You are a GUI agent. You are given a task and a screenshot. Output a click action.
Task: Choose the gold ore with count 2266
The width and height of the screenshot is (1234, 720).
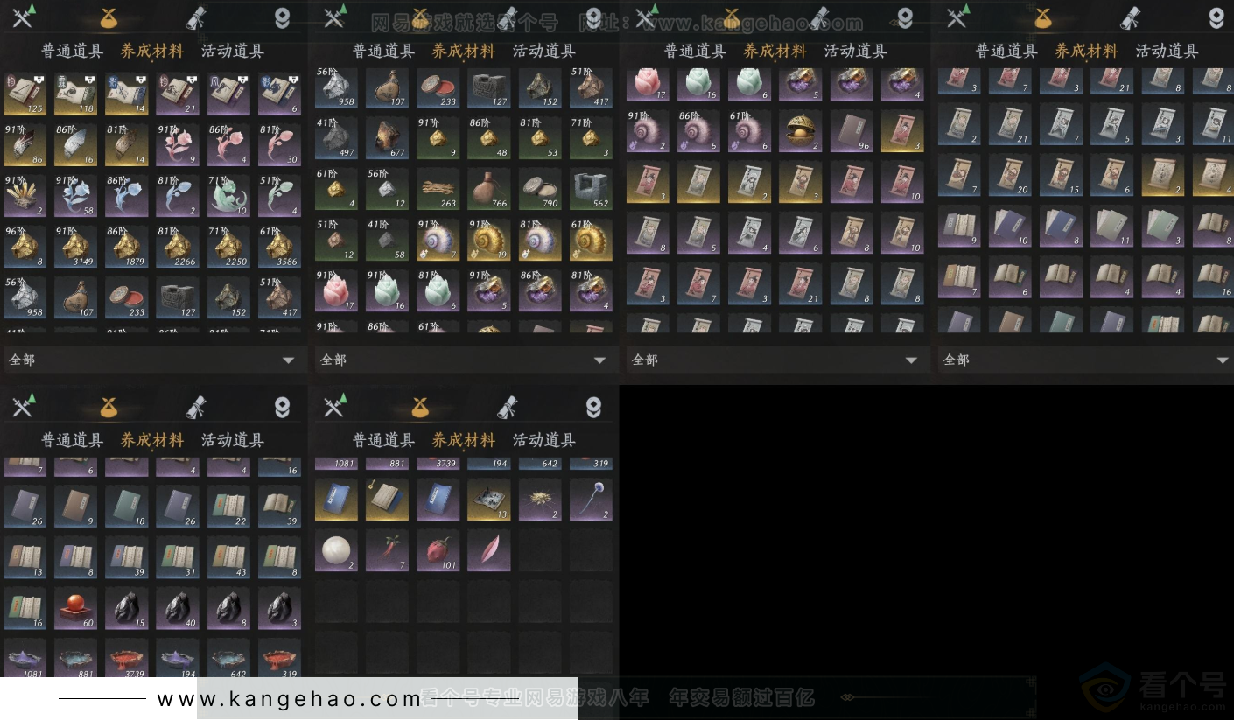(x=178, y=246)
